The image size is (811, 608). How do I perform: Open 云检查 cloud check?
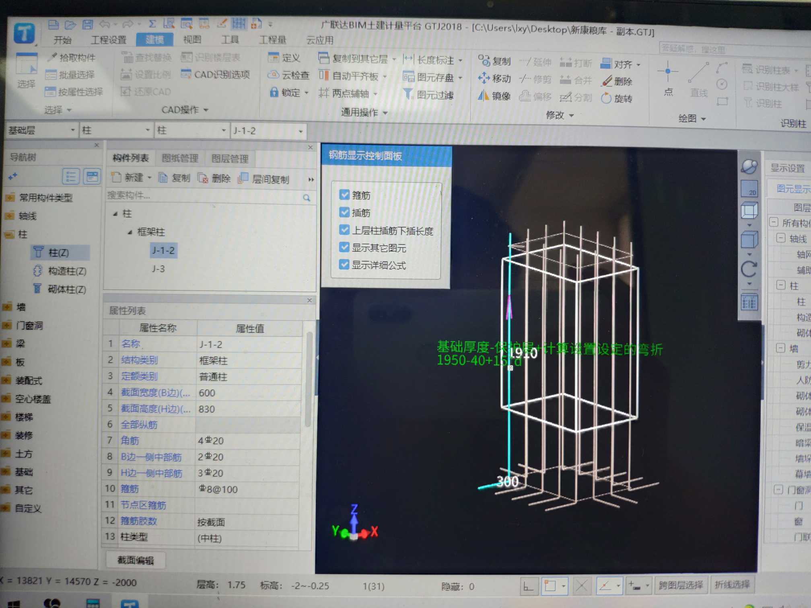(288, 75)
